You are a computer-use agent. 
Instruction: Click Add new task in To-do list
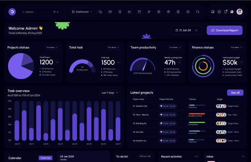point(145,156)
